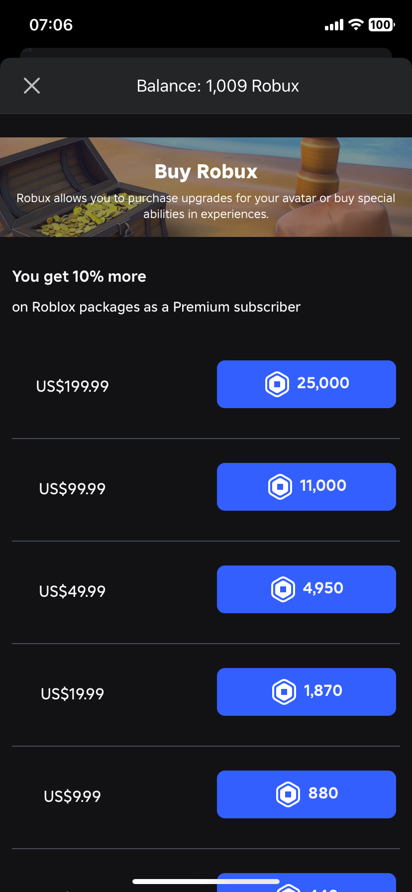Buy the 25,000 Robux package
This screenshot has width=412, height=892.
307,384
